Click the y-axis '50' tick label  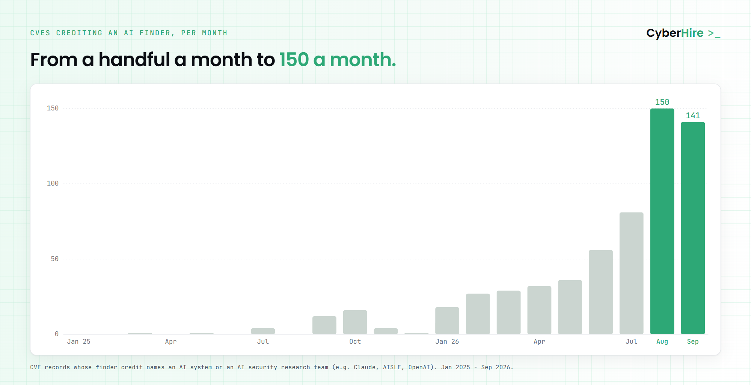[55, 259]
